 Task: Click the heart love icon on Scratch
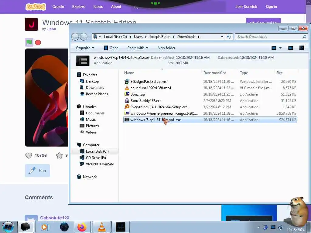[x=29, y=156]
